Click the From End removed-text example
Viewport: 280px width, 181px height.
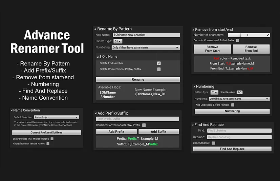click(x=232, y=68)
